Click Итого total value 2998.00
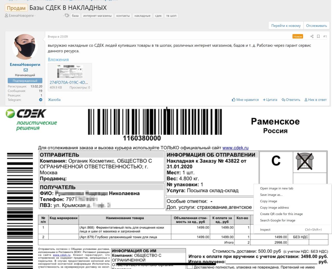Viewport: 332px width, 269px height. (281, 243)
